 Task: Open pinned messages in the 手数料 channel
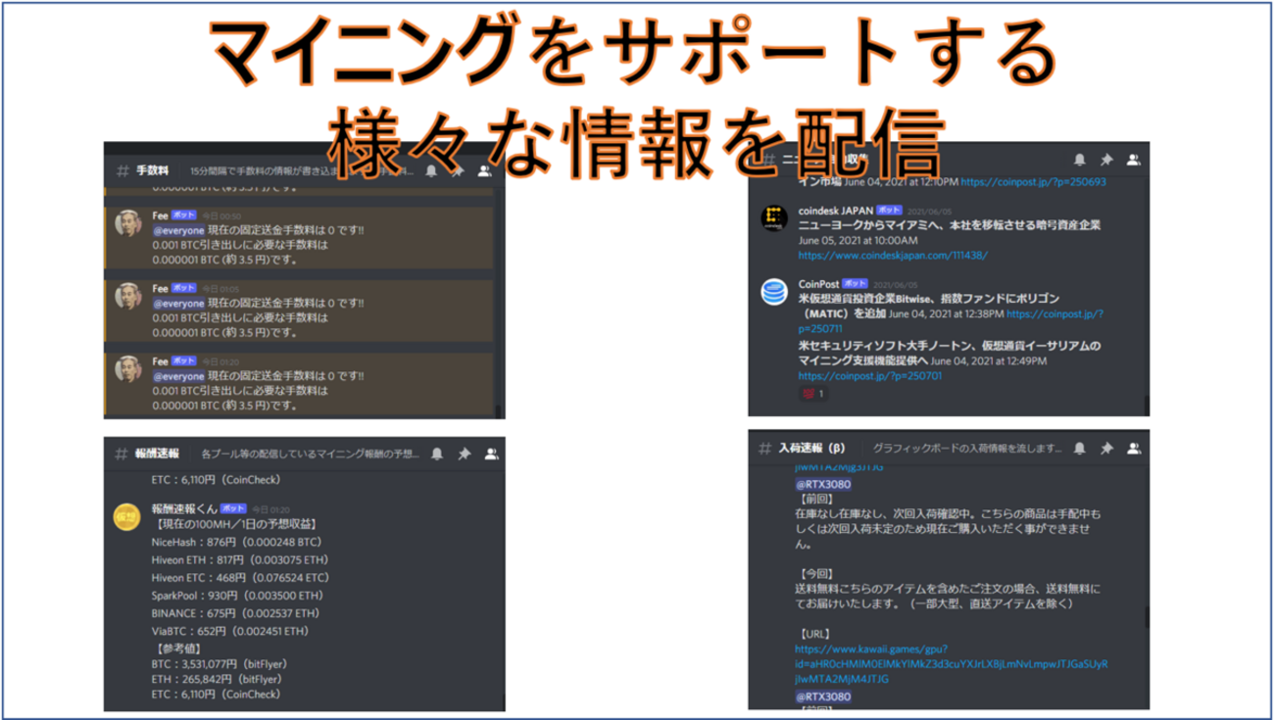[457, 171]
